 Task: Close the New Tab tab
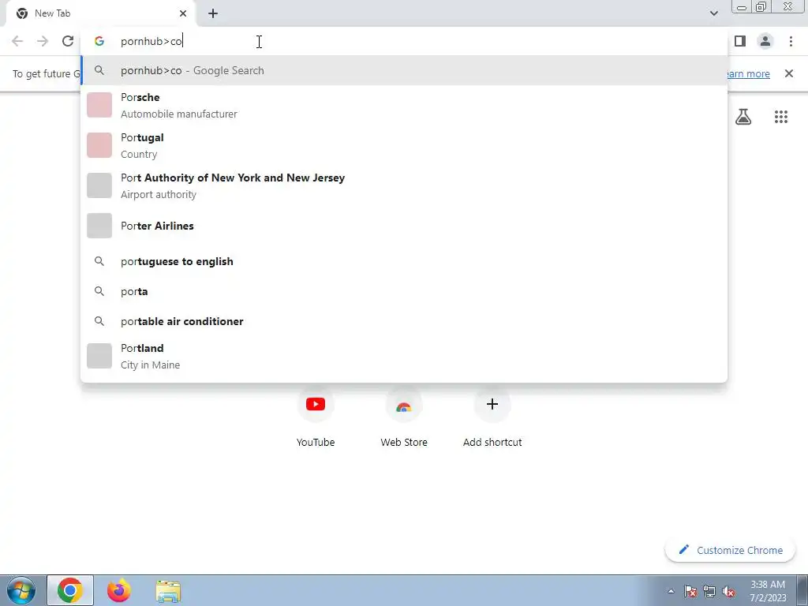point(183,13)
